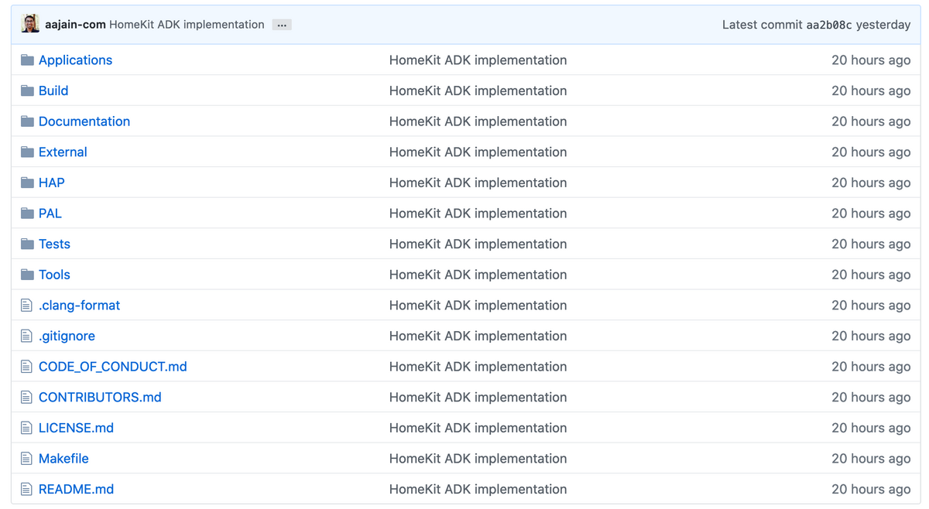Open commit message on LICENSE.md row
Image resolution: width=929 pixels, height=509 pixels.
pos(478,428)
